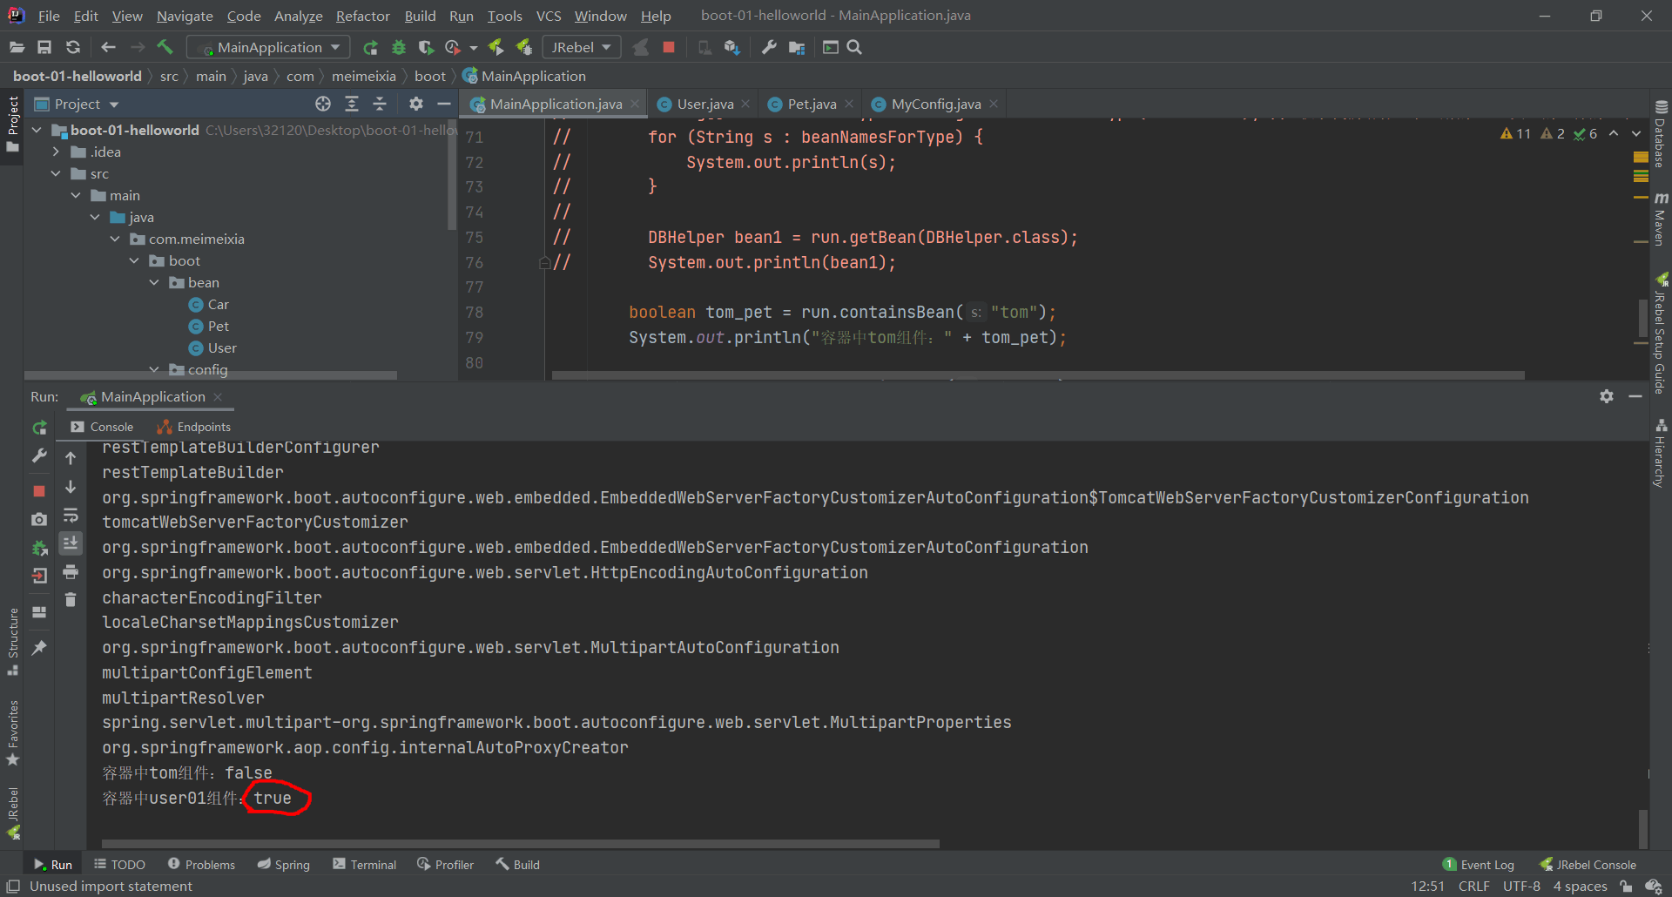The width and height of the screenshot is (1672, 897).
Task: Collapse the bean package node
Action: click(x=154, y=282)
